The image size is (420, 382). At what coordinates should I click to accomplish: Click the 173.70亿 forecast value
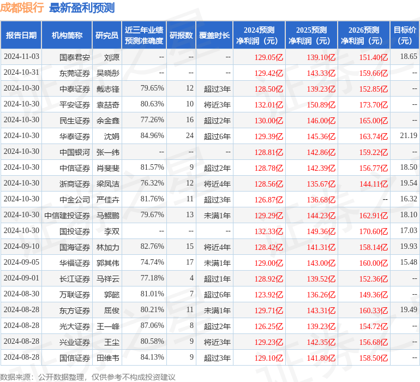pyautogui.click(x=374, y=105)
